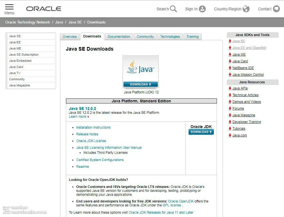This screenshot has height=217, width=284.
Task: Click the Learn more link
Action: 77,117
